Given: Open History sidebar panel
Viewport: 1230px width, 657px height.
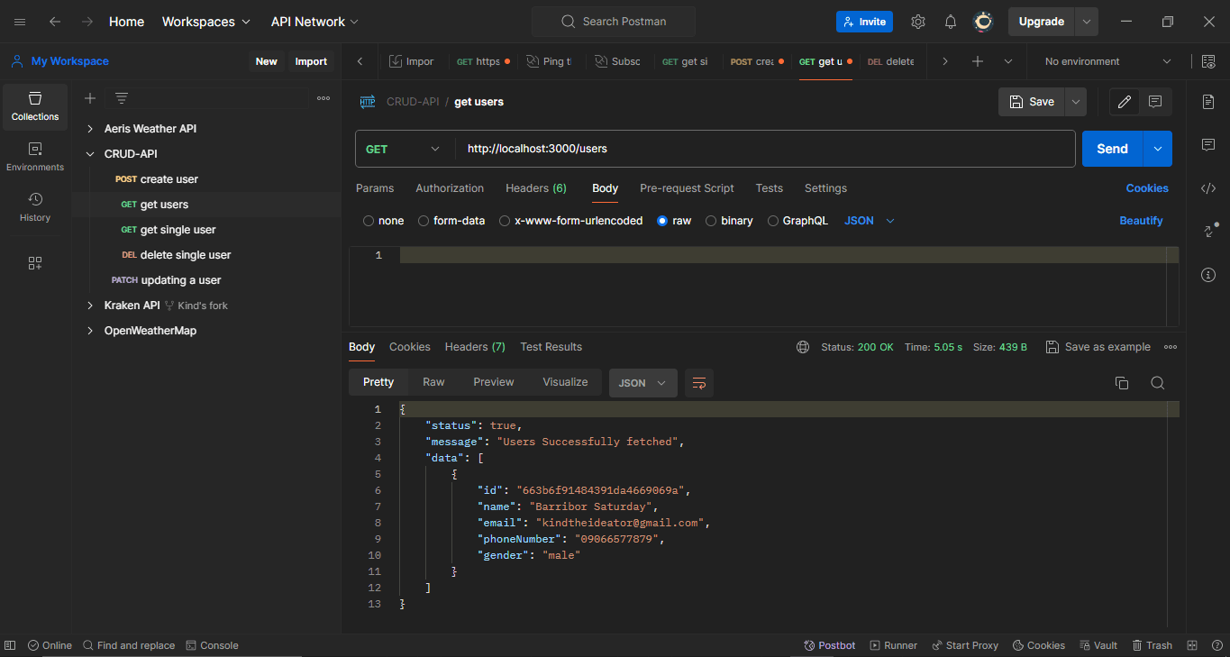Looking at the screenshot, I should pos(35,207).
